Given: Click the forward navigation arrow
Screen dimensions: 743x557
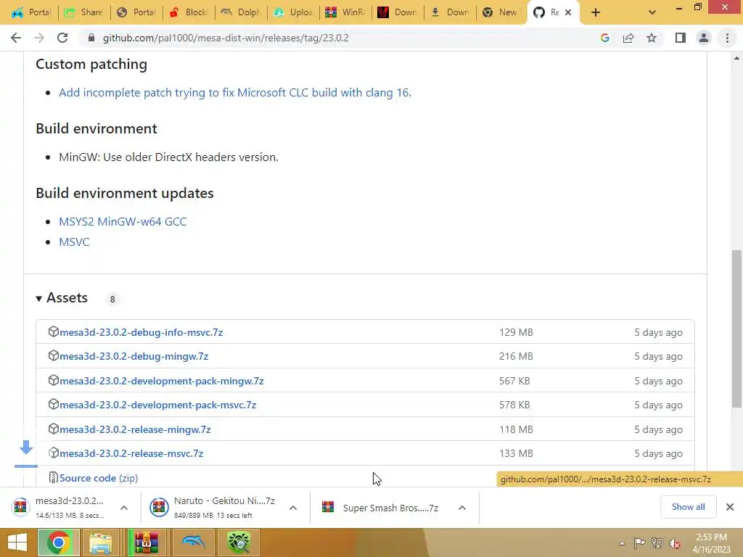Looking at the screenshot, I should pyautogui.click(x=39, y=38).
